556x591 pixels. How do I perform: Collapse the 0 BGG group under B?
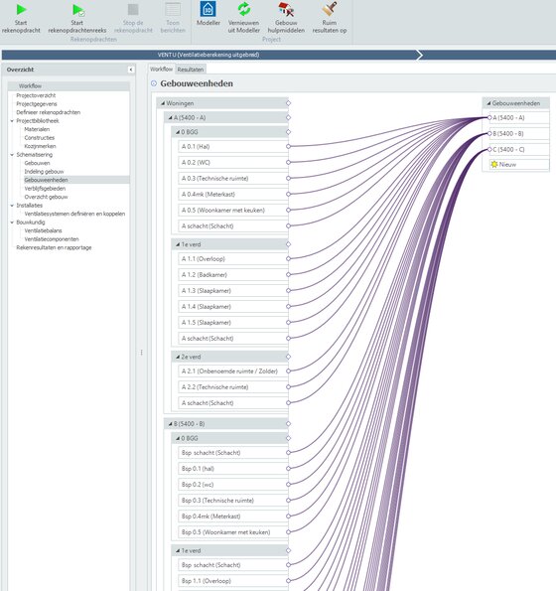pos(178,438)
